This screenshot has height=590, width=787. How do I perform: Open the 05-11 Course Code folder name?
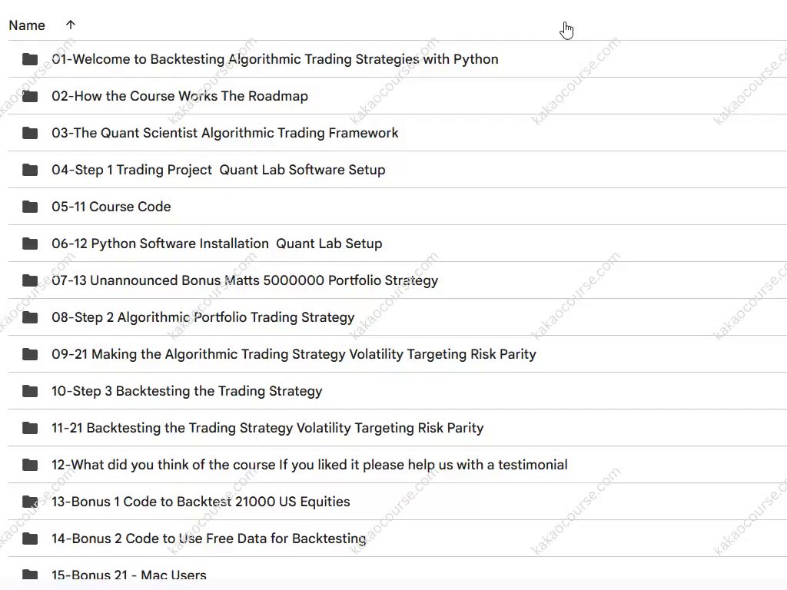pos(111,207)
